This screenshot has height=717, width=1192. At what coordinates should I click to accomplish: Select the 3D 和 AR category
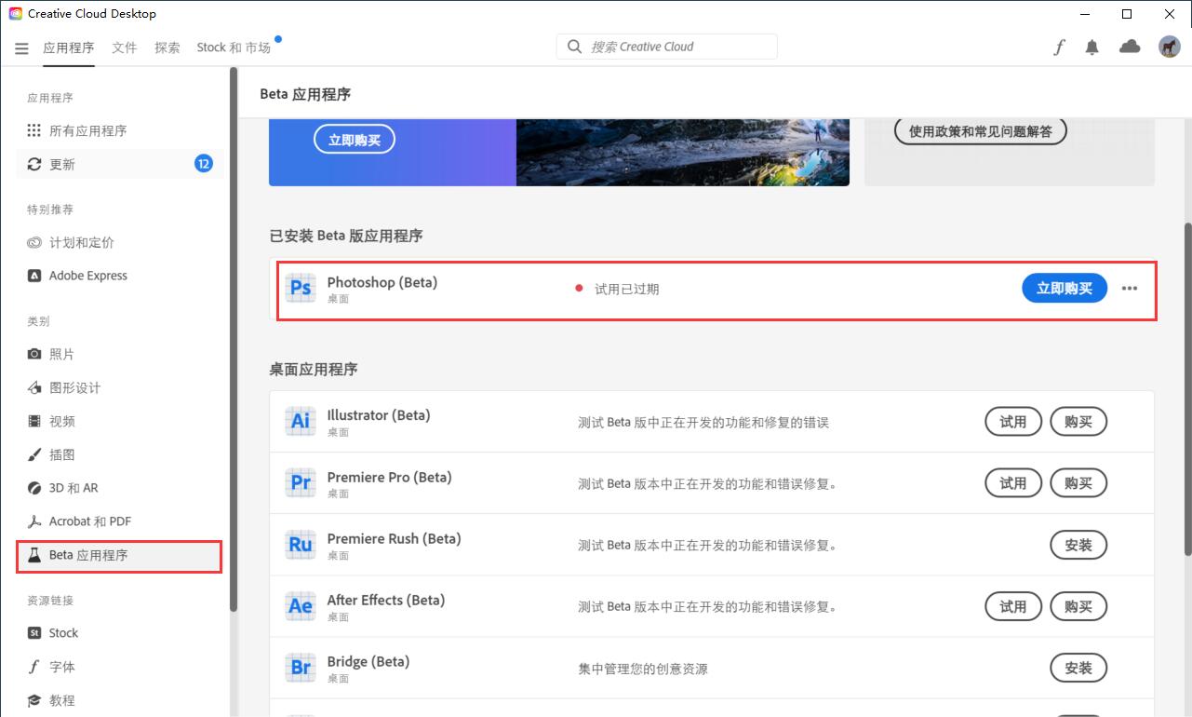point(119,488)
